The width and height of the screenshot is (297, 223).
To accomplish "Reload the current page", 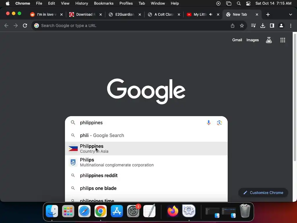I will pyautogui.click(x=25, y=26).
